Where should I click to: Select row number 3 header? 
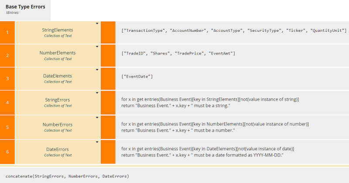point(7,78)
